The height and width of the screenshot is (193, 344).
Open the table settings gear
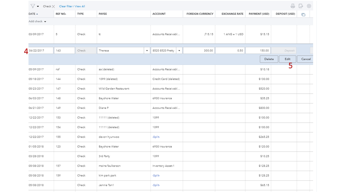309,6
